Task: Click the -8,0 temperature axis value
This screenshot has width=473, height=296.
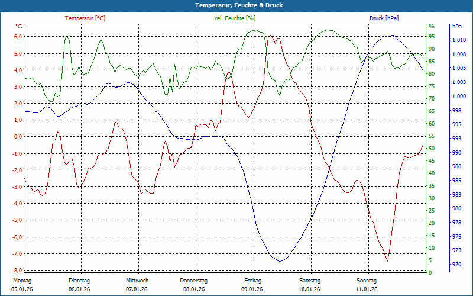Action: click(17, 271)
